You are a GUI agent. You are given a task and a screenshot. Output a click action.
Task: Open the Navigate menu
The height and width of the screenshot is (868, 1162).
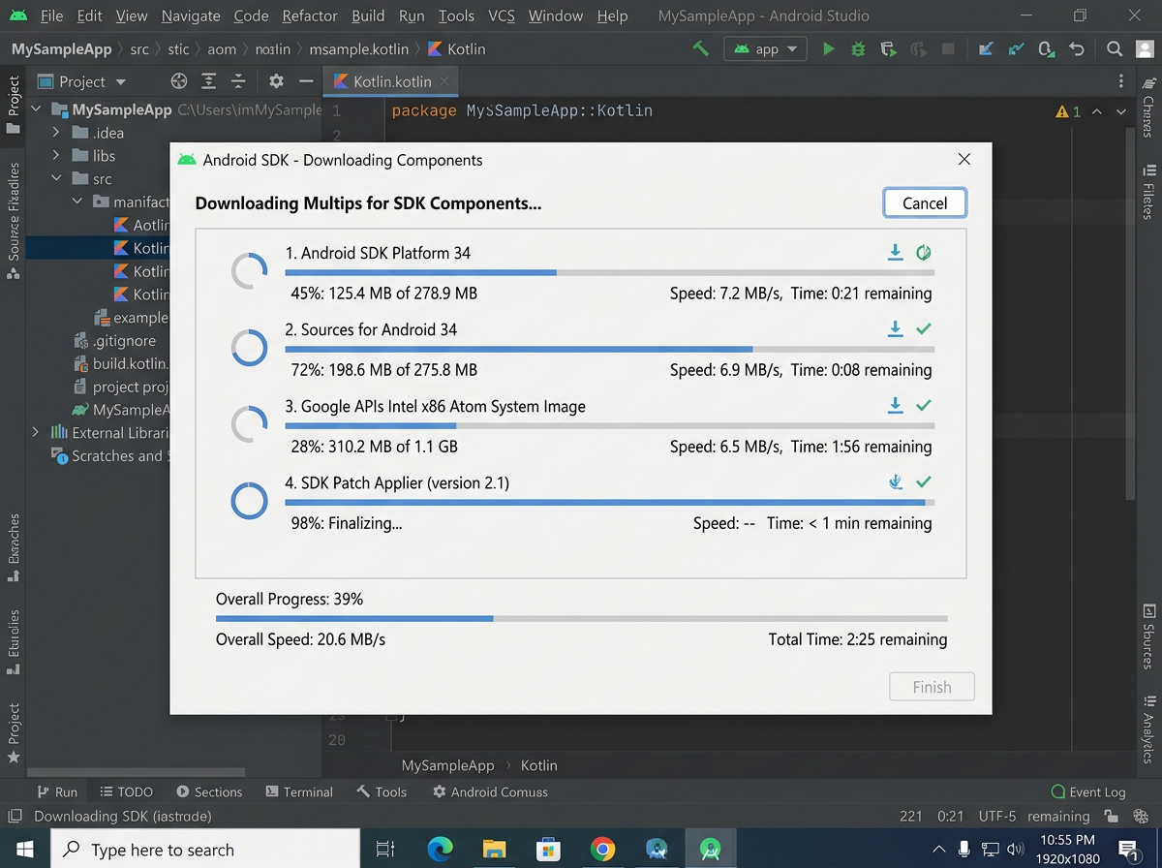(191, 15)
